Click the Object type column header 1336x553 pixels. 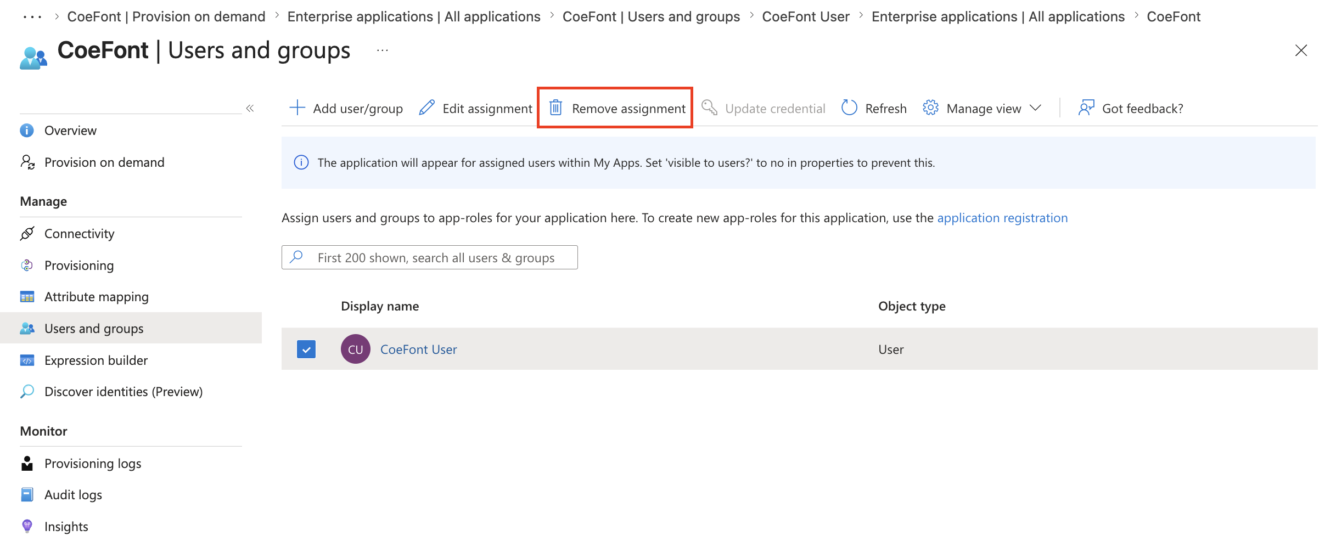click(x=912, y=306)
